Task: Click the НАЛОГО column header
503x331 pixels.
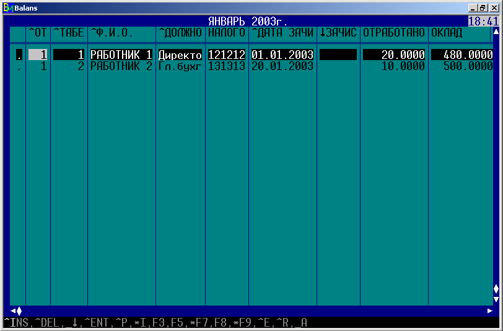Action: tap(227, 32)
